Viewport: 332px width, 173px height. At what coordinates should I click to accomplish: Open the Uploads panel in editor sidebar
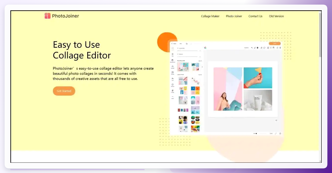(x=173, y=67)
